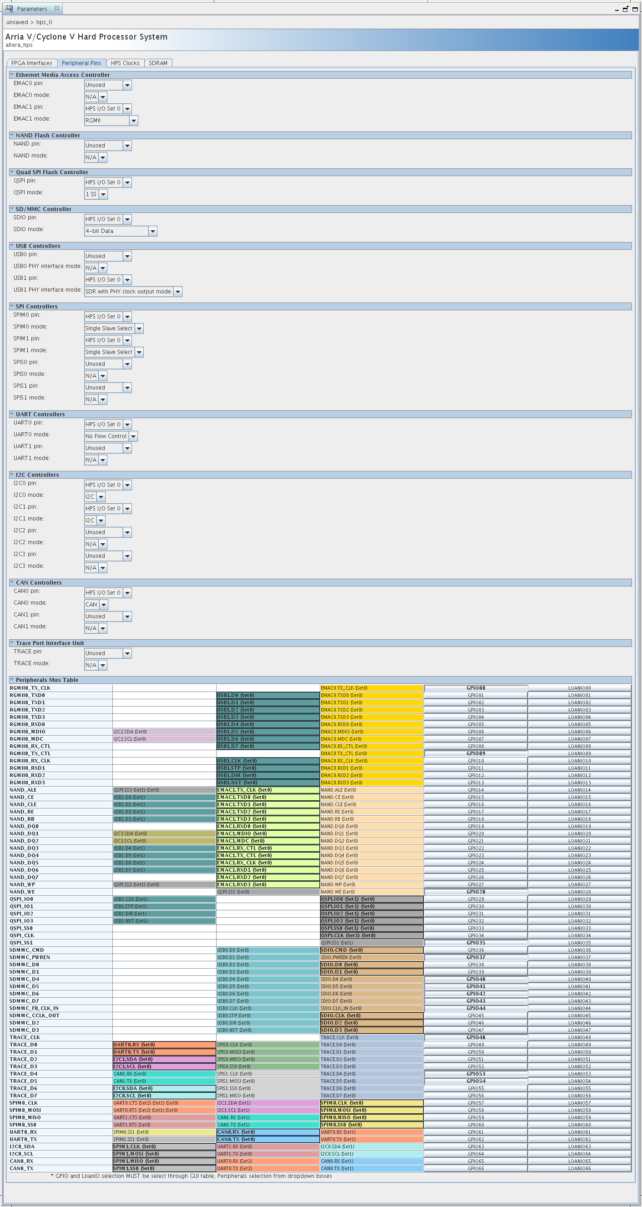
Task: Open the I2C0 pin dropdown
Action: point(108,485)
